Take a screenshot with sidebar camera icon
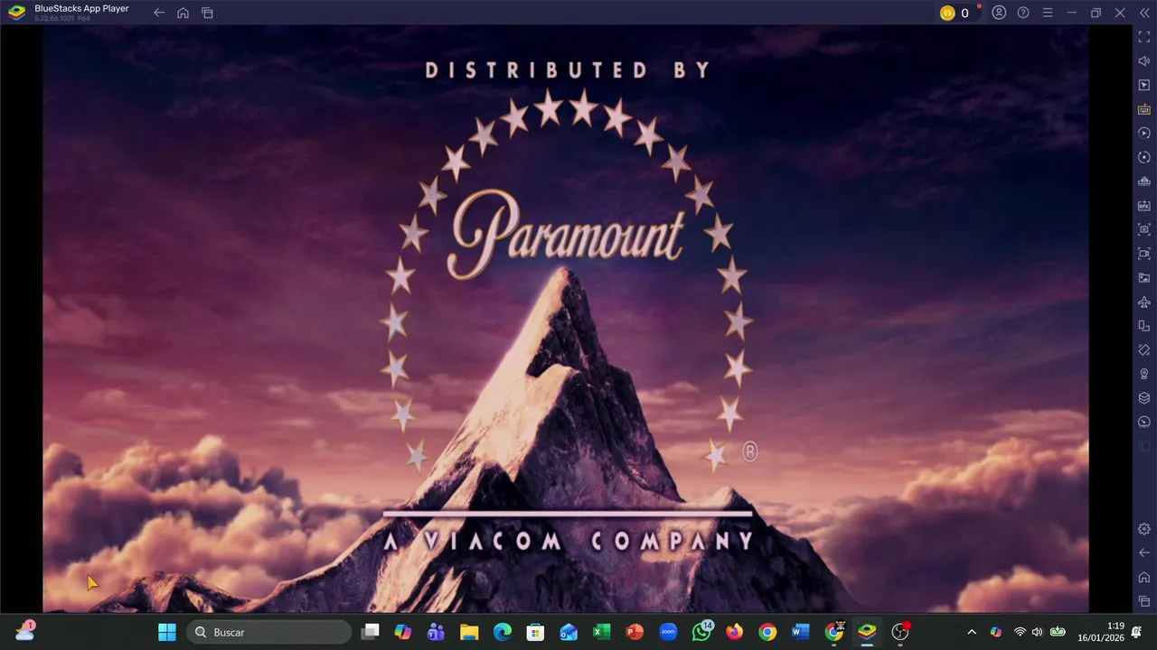Image resolution: width=1157 pixels, height=650 pixels. click(1143, 229)
